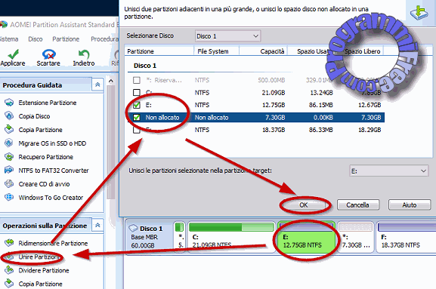Click Dividere Partizione operation icon
The image size is (436, 289).
[x=9, y=270]
